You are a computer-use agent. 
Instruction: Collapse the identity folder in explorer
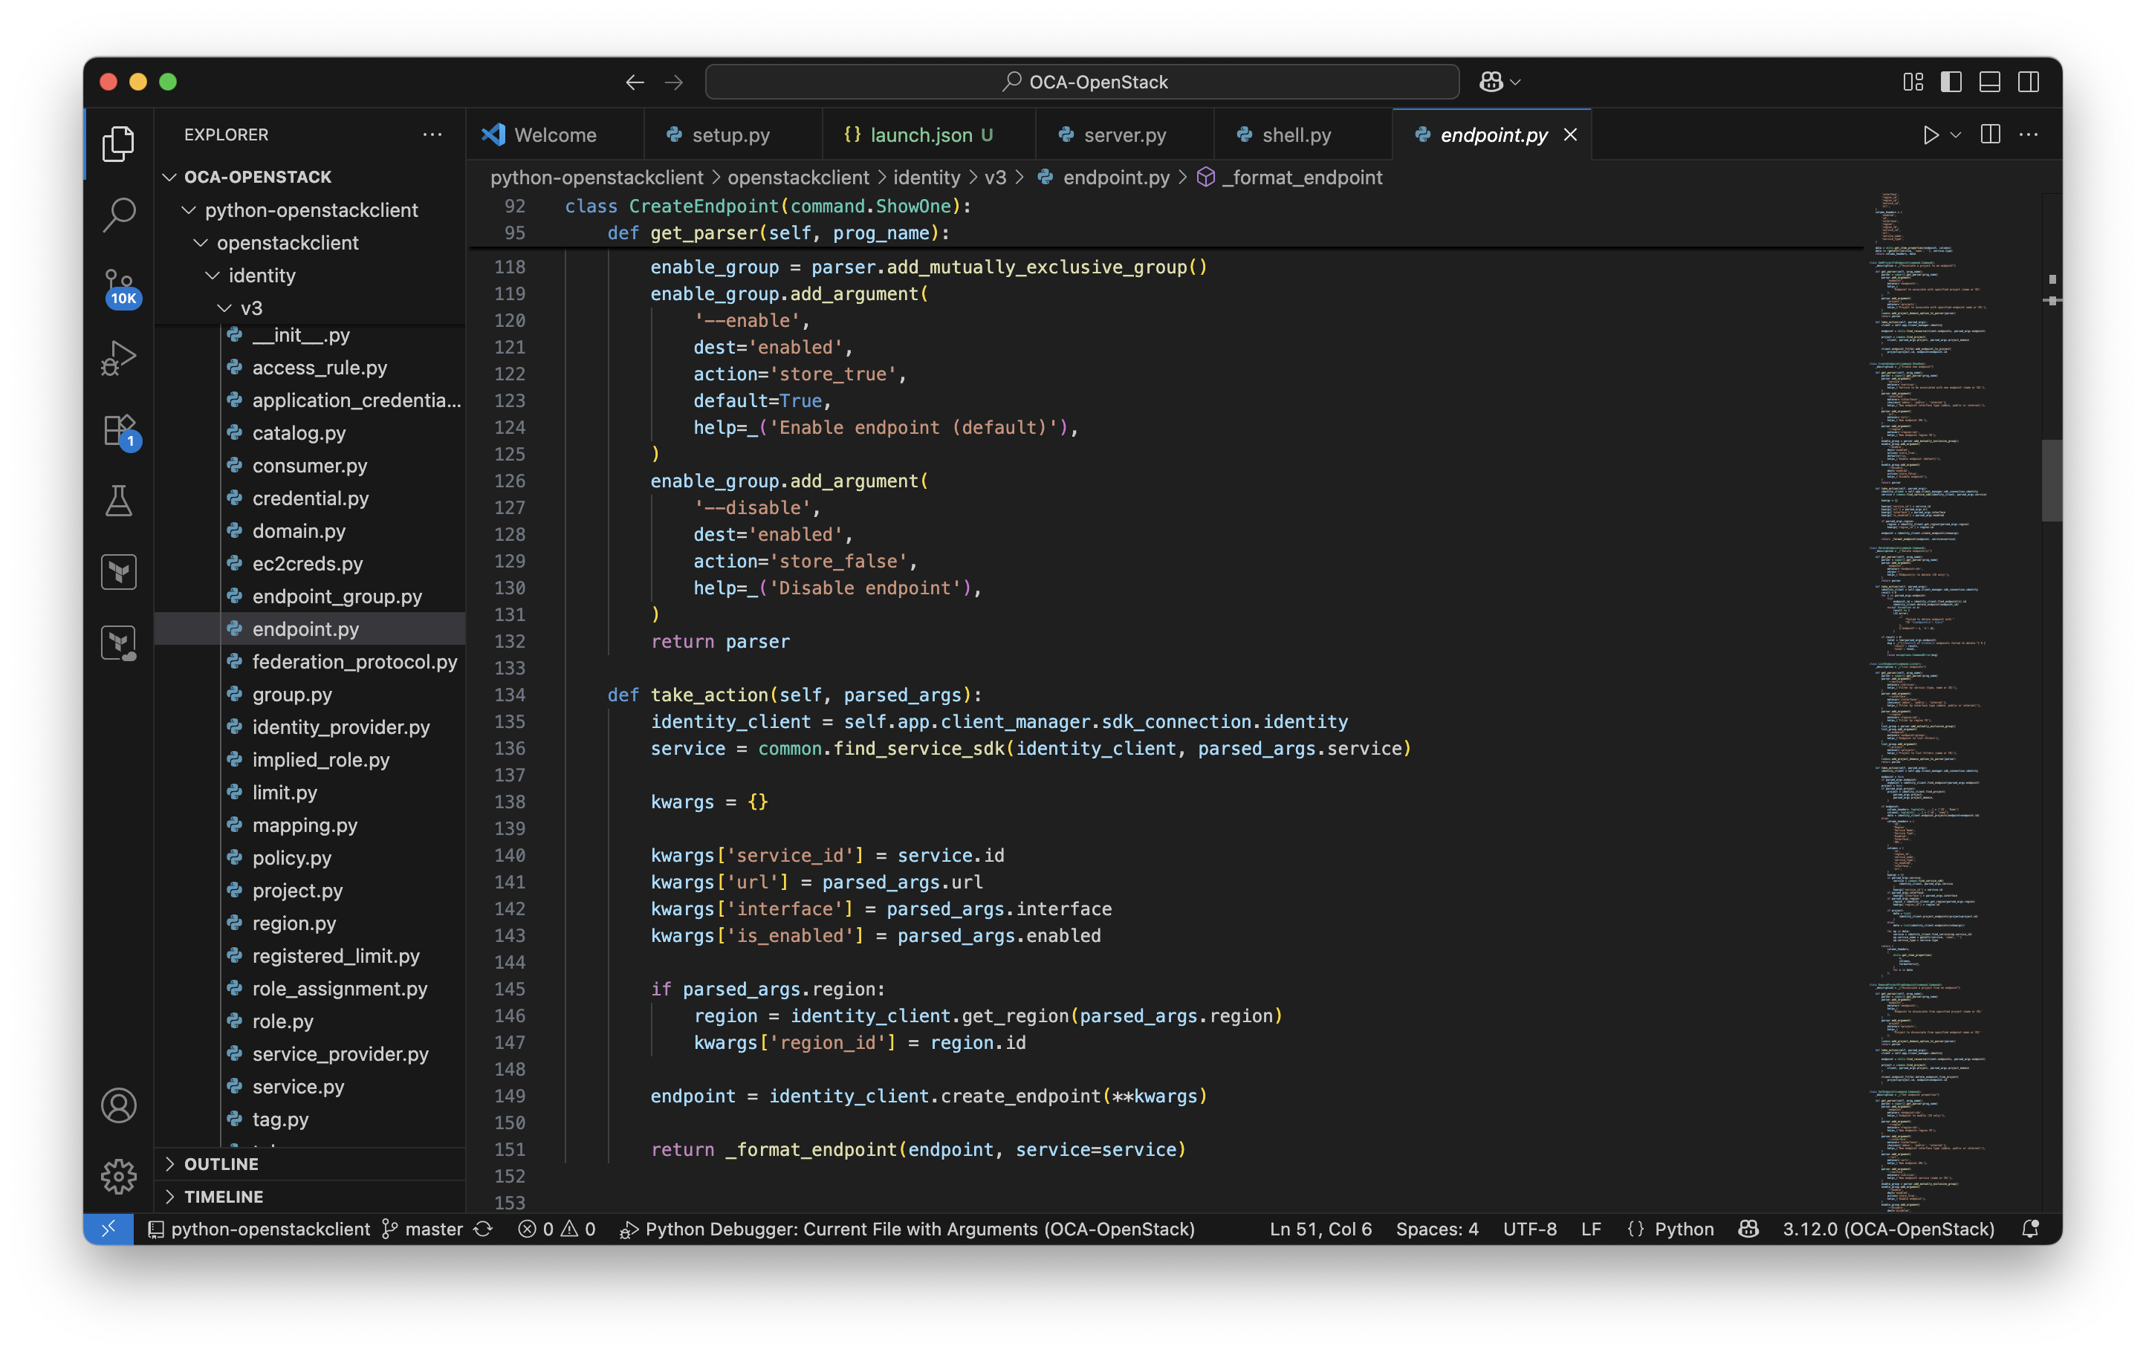[x=261, y=276]
